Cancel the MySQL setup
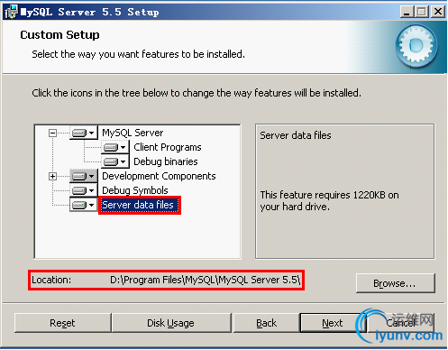 pyautogui.click(x=400, y=323)
